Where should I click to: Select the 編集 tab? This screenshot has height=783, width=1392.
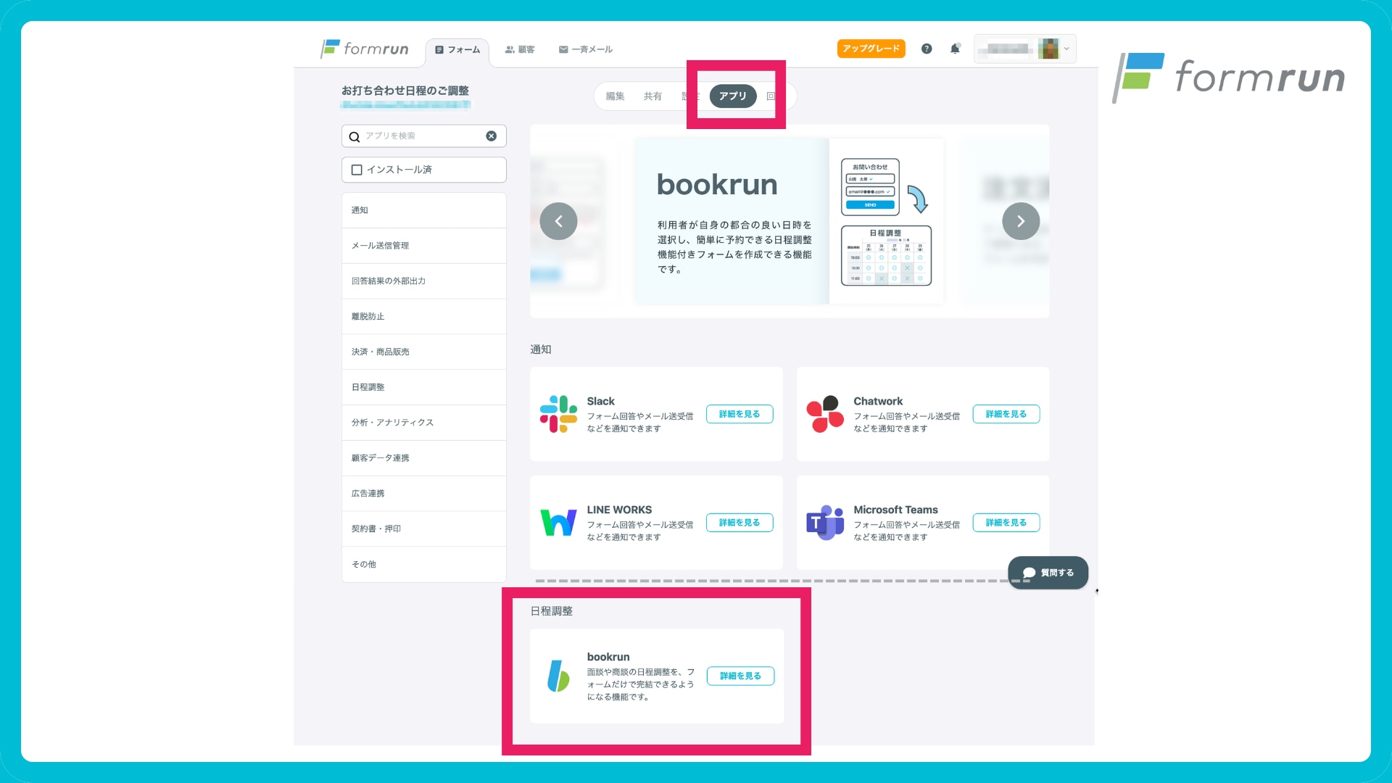[615, 96]
